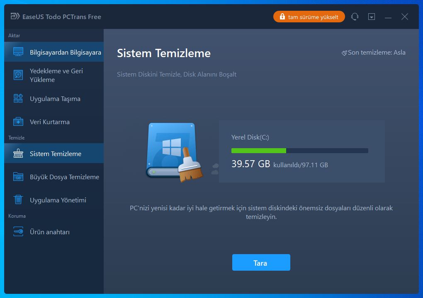
Task: Open 'Yedekleme ve Geri Yükleme' section
Action: tap(54, 75)
